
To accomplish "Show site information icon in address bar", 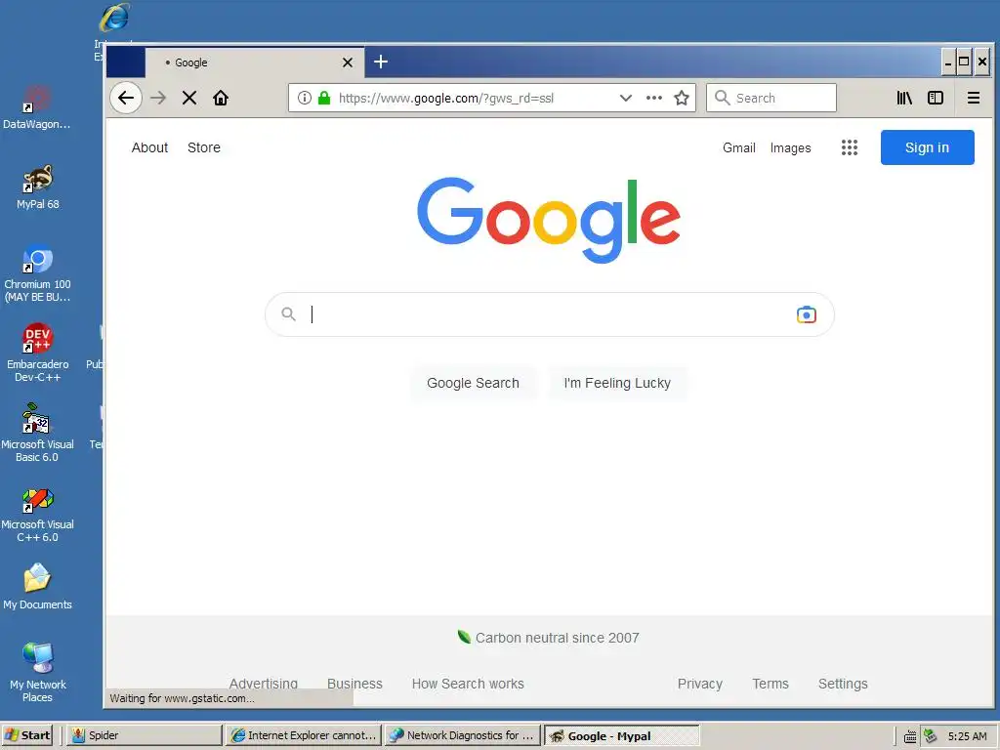I will [305, 98].
